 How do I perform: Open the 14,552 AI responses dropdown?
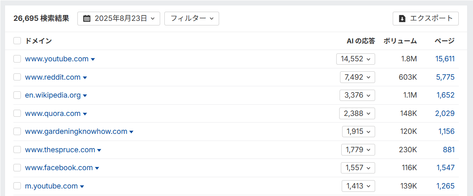pyautogui.click(x=355, y=59)
